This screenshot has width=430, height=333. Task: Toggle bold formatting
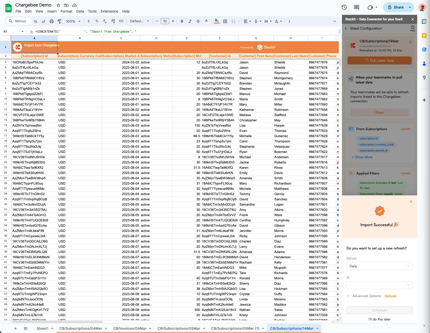coord(182,21)
